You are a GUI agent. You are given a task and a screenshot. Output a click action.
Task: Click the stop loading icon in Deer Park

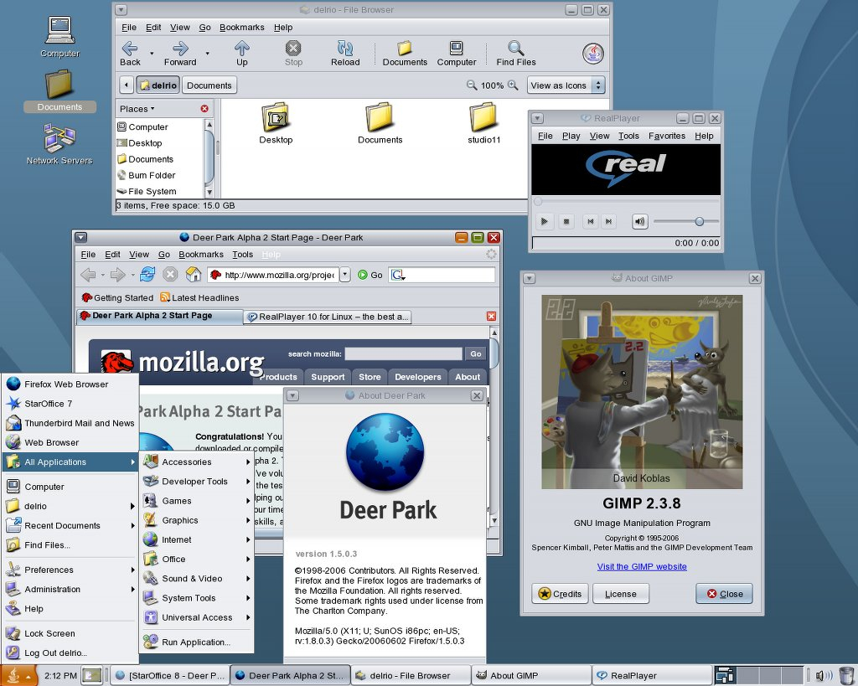click(170, 274)
